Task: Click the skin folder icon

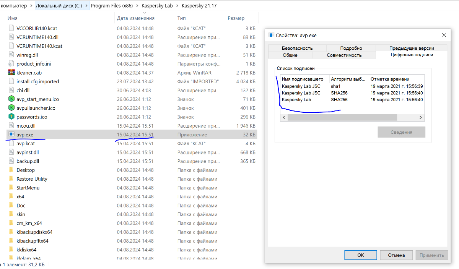Action: (x=11, y=214)
